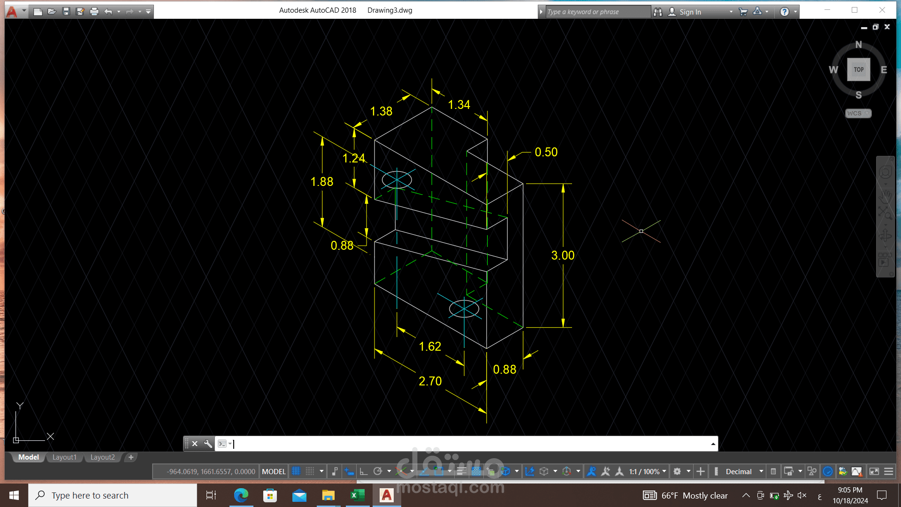Create a new drawing from Quick Access toolbar
Image resolution: width=901 pixels, height=507 pixels.
[x=38, y=12]
